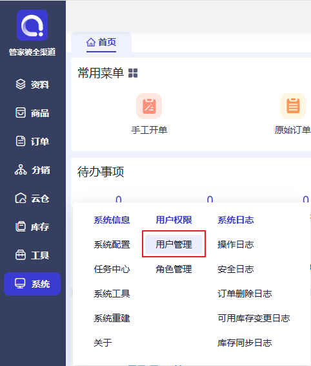Click the 常用菜单 grid settings icon

pos(133,73)
